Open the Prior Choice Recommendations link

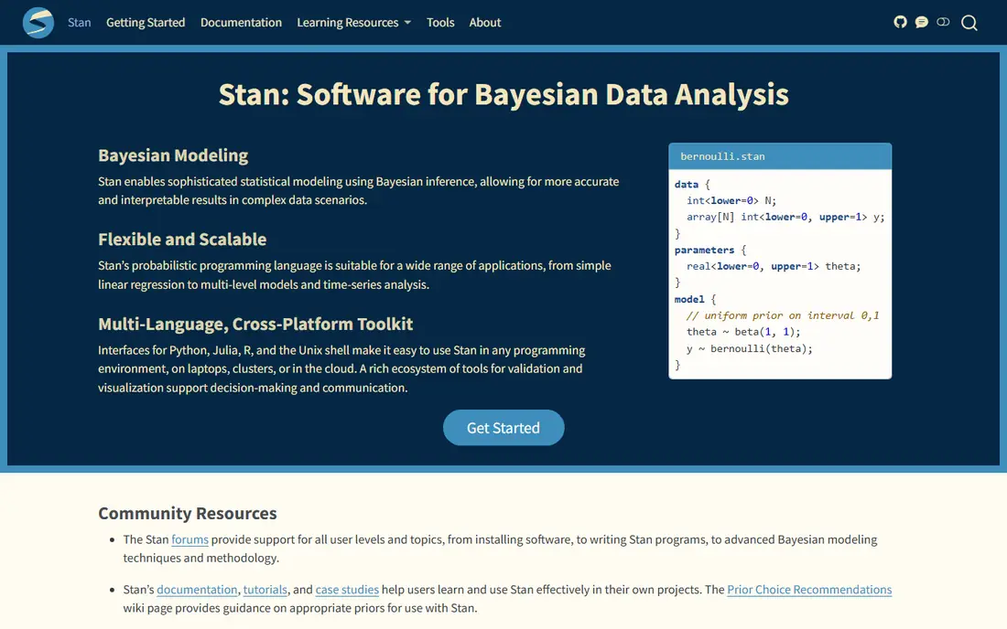click(809, 590)
